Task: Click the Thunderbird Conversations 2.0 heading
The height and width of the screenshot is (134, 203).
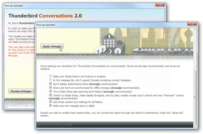Action: tap(45, 16)
